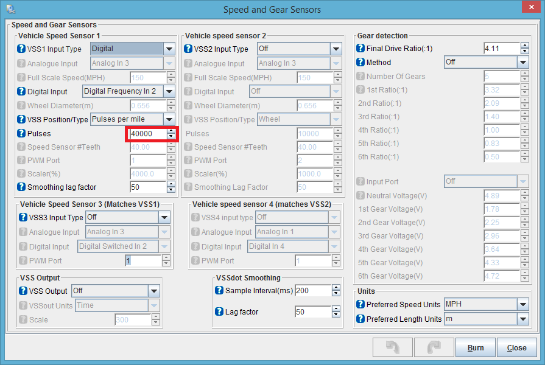This screenshot has height=365, width=545.
Task: Click the "Vehicle Speed Sensor 1" heading
Action: point(59,36)
